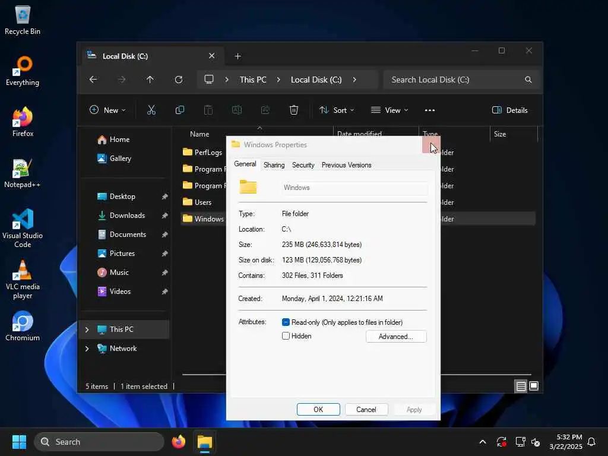Open the View dropdown menu
The width and height of the screenshot is (608, 456).
tap(389, 110)
